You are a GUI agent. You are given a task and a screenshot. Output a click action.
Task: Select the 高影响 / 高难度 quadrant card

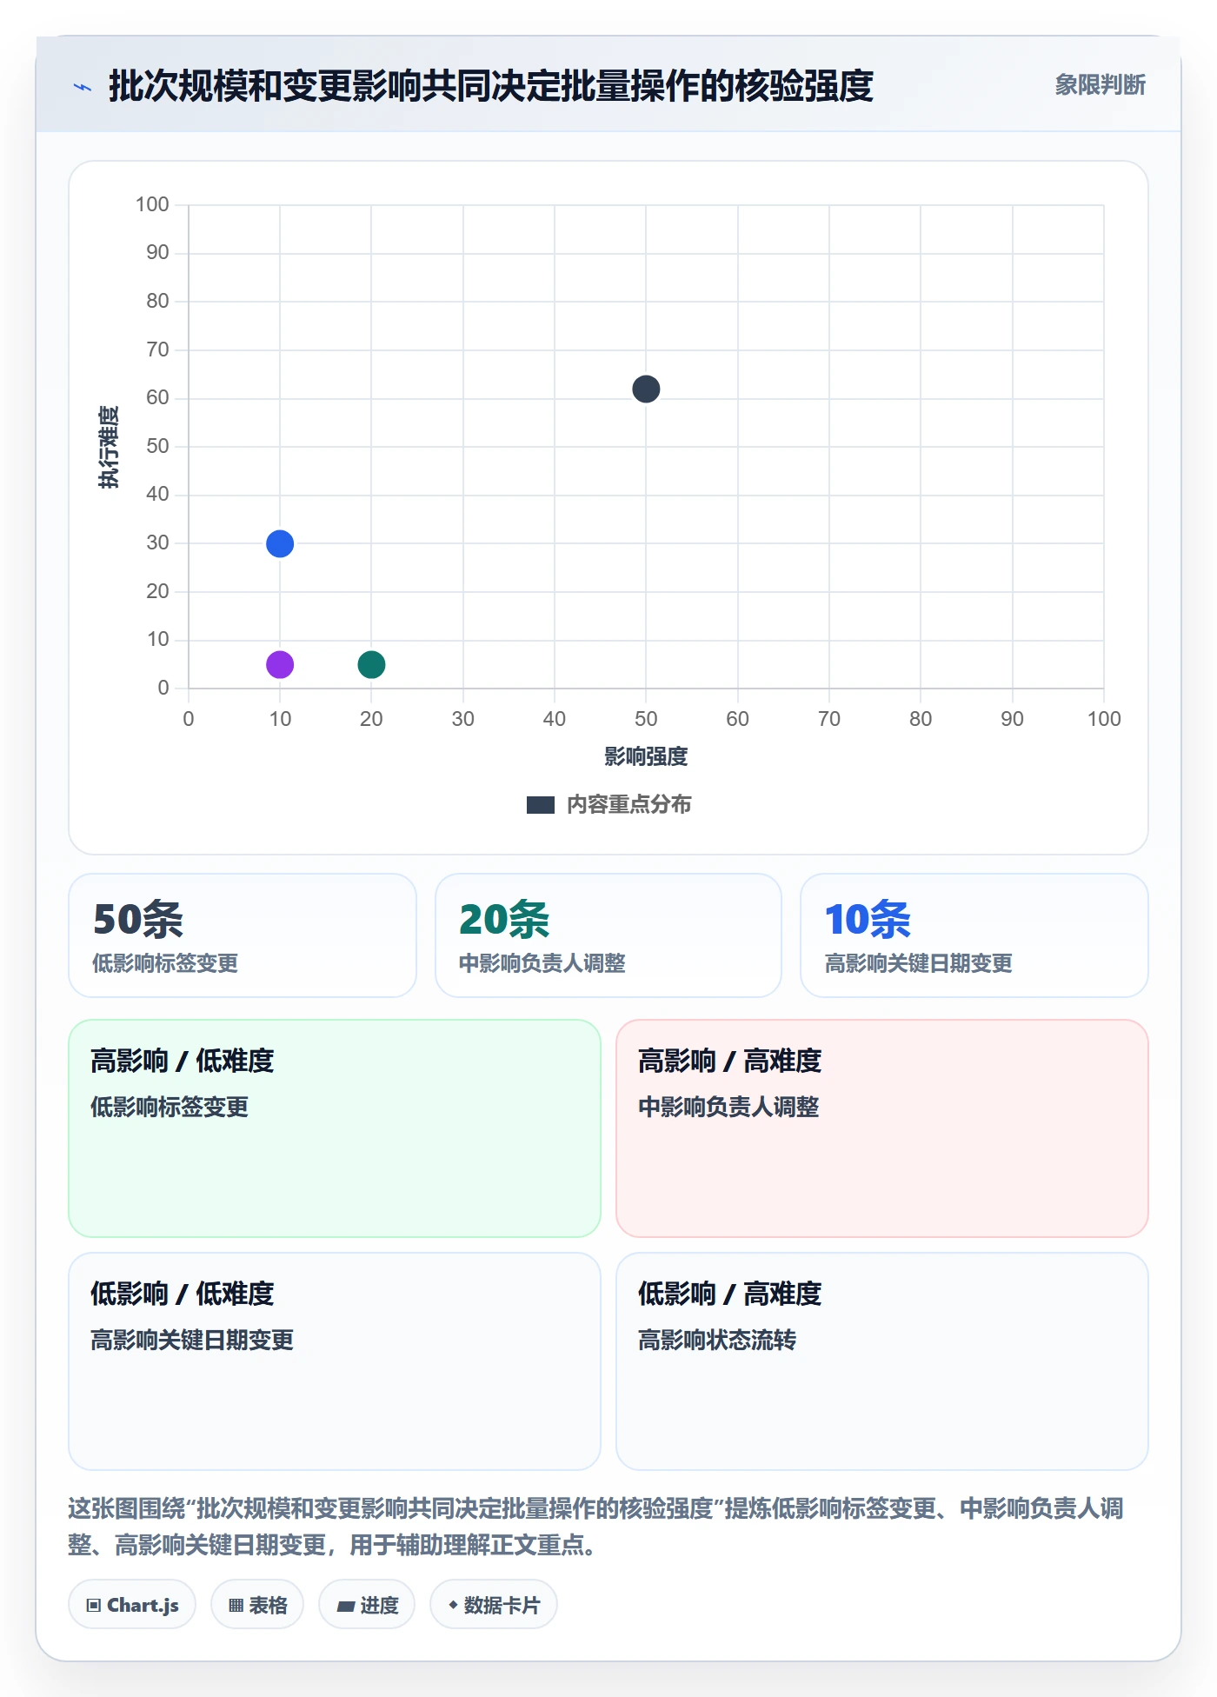(882, 1128)
